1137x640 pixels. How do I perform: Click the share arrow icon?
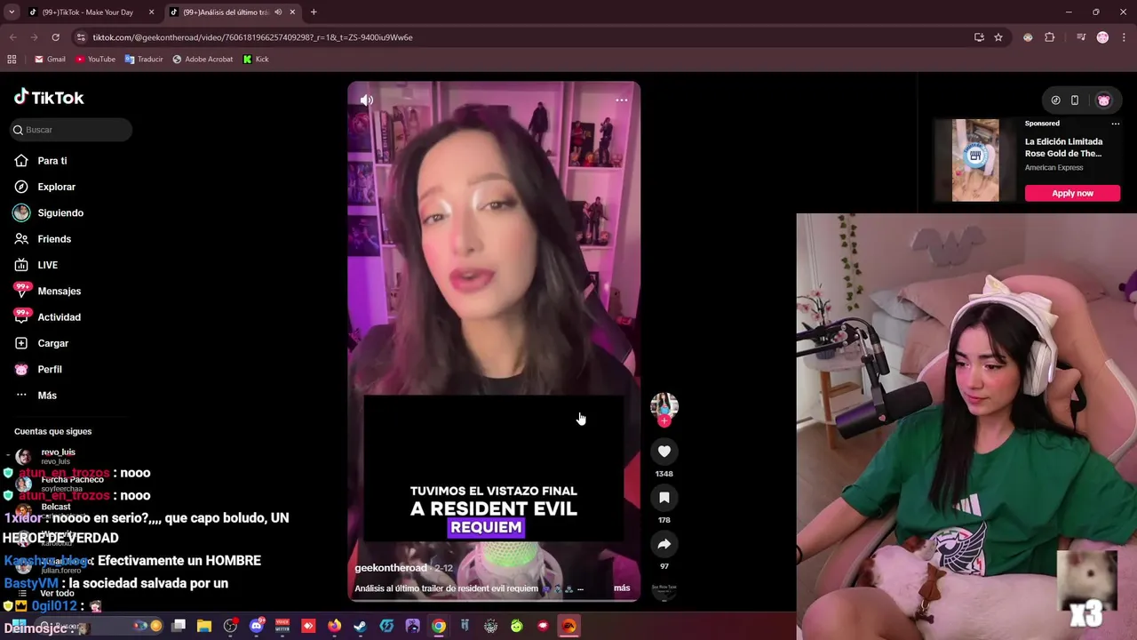click(664, 544)
